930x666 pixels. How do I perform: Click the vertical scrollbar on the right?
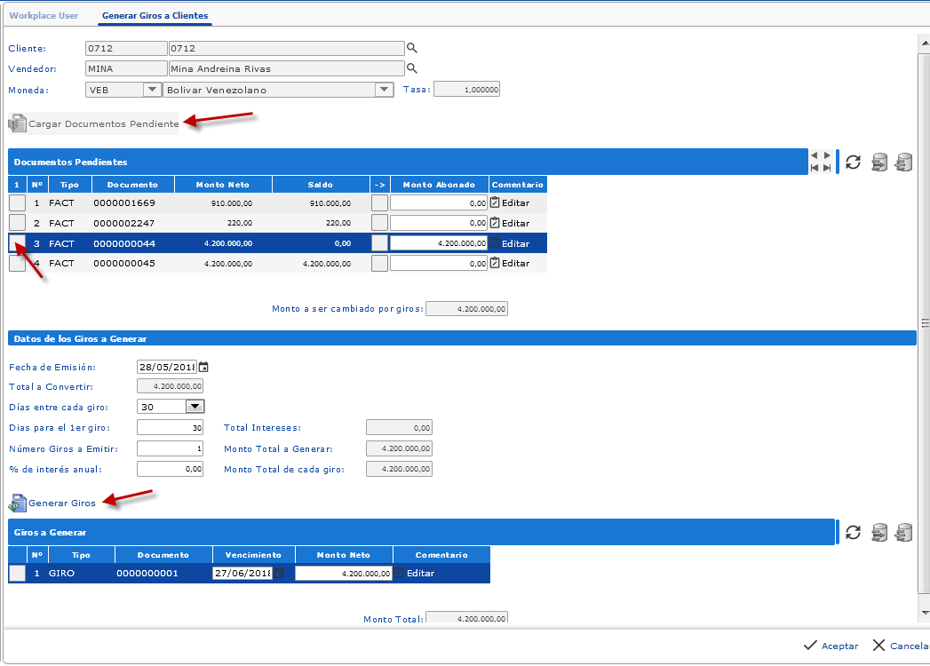(924, 323)
